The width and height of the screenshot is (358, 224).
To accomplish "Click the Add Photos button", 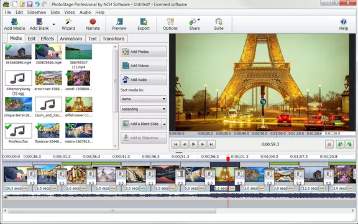I will click(144, 52).
